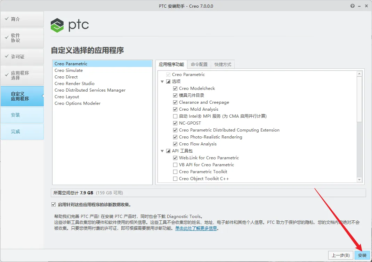The image size is (372, 262).
Task: Open the 许可证 step
Action: point(22,57)
